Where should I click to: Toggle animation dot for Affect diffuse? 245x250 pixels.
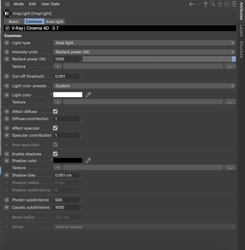pos(7,112)
